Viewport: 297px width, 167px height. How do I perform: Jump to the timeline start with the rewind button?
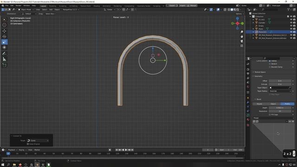pyautogui.click(x=116, y=150)
